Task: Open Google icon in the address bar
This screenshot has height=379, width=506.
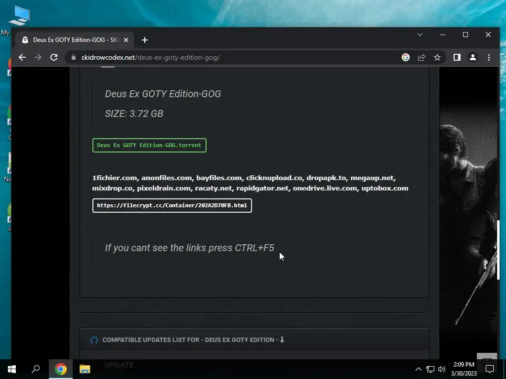Action: (x=406, y=57)
